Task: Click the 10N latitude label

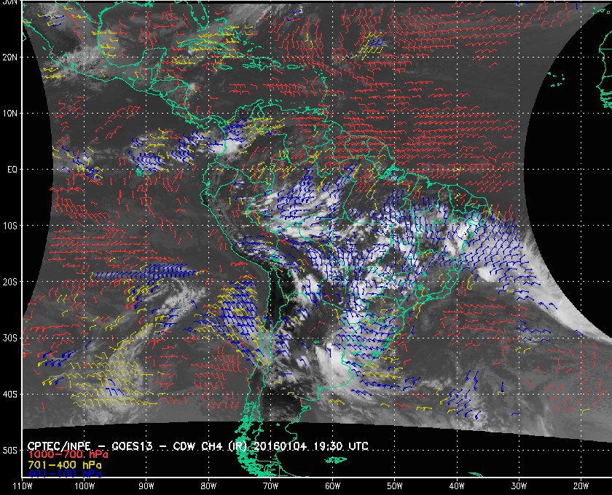Action: click(9, 113)
